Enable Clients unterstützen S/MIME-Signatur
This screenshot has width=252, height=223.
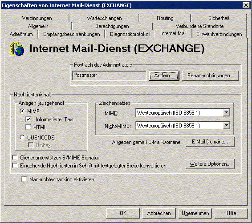click(15, 158)
